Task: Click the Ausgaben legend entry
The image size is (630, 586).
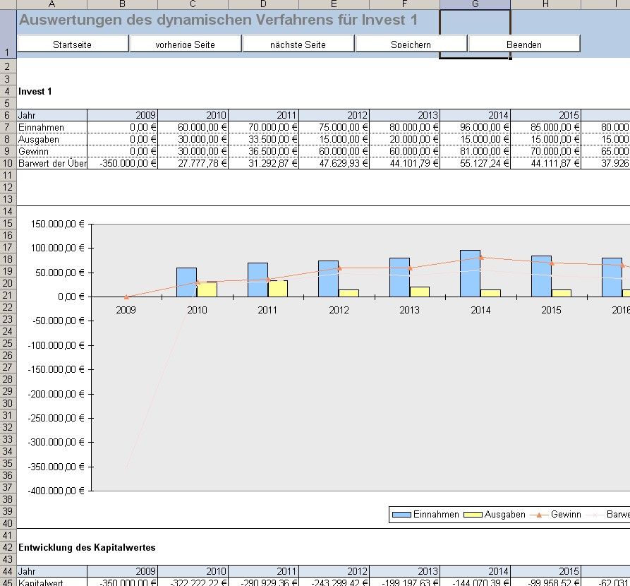Action: coord(495,515)
